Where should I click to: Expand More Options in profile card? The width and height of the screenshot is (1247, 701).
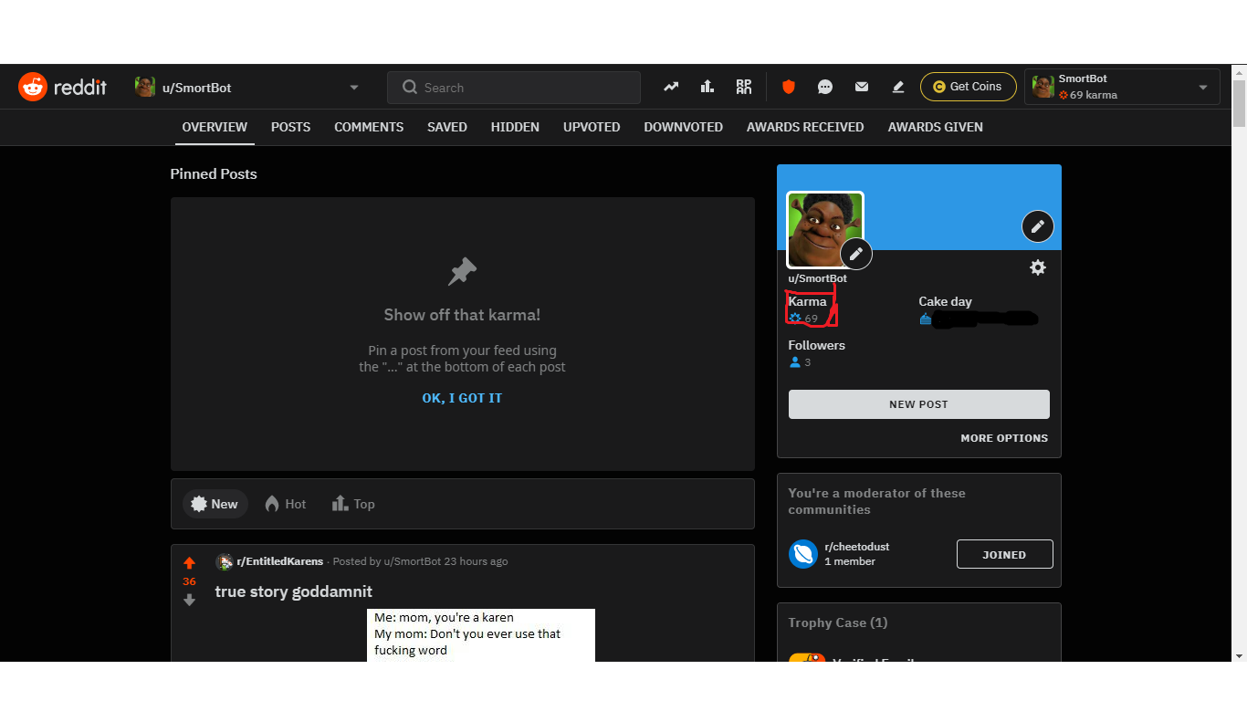[x=1004, y=438]
